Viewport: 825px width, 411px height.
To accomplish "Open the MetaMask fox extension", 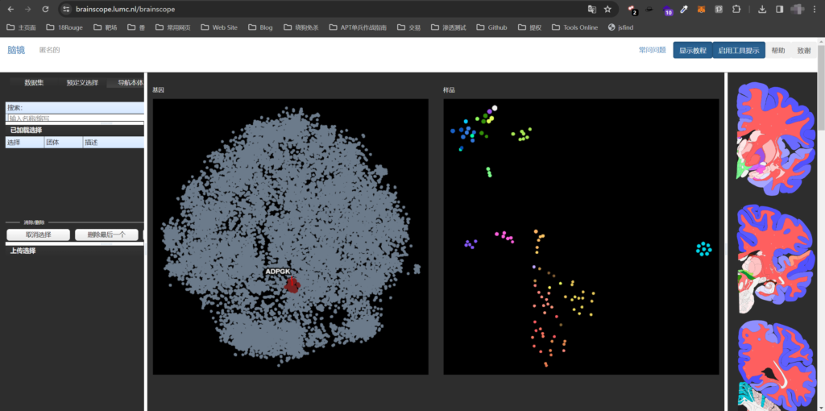I will coord(701,9).
